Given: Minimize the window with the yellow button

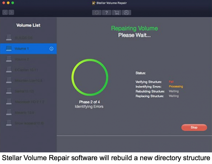Looking at the screenshot, I should tap(8, 3).
